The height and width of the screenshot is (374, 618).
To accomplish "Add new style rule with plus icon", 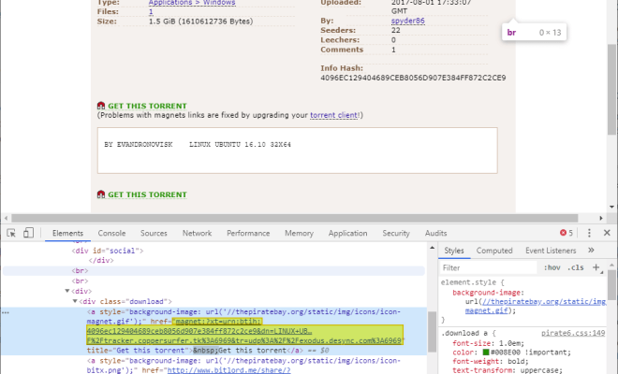I will [x=596, y=267].
